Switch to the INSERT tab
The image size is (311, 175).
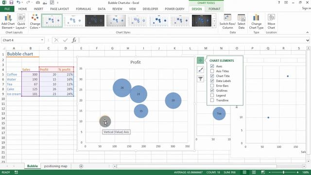coord(38,9)
